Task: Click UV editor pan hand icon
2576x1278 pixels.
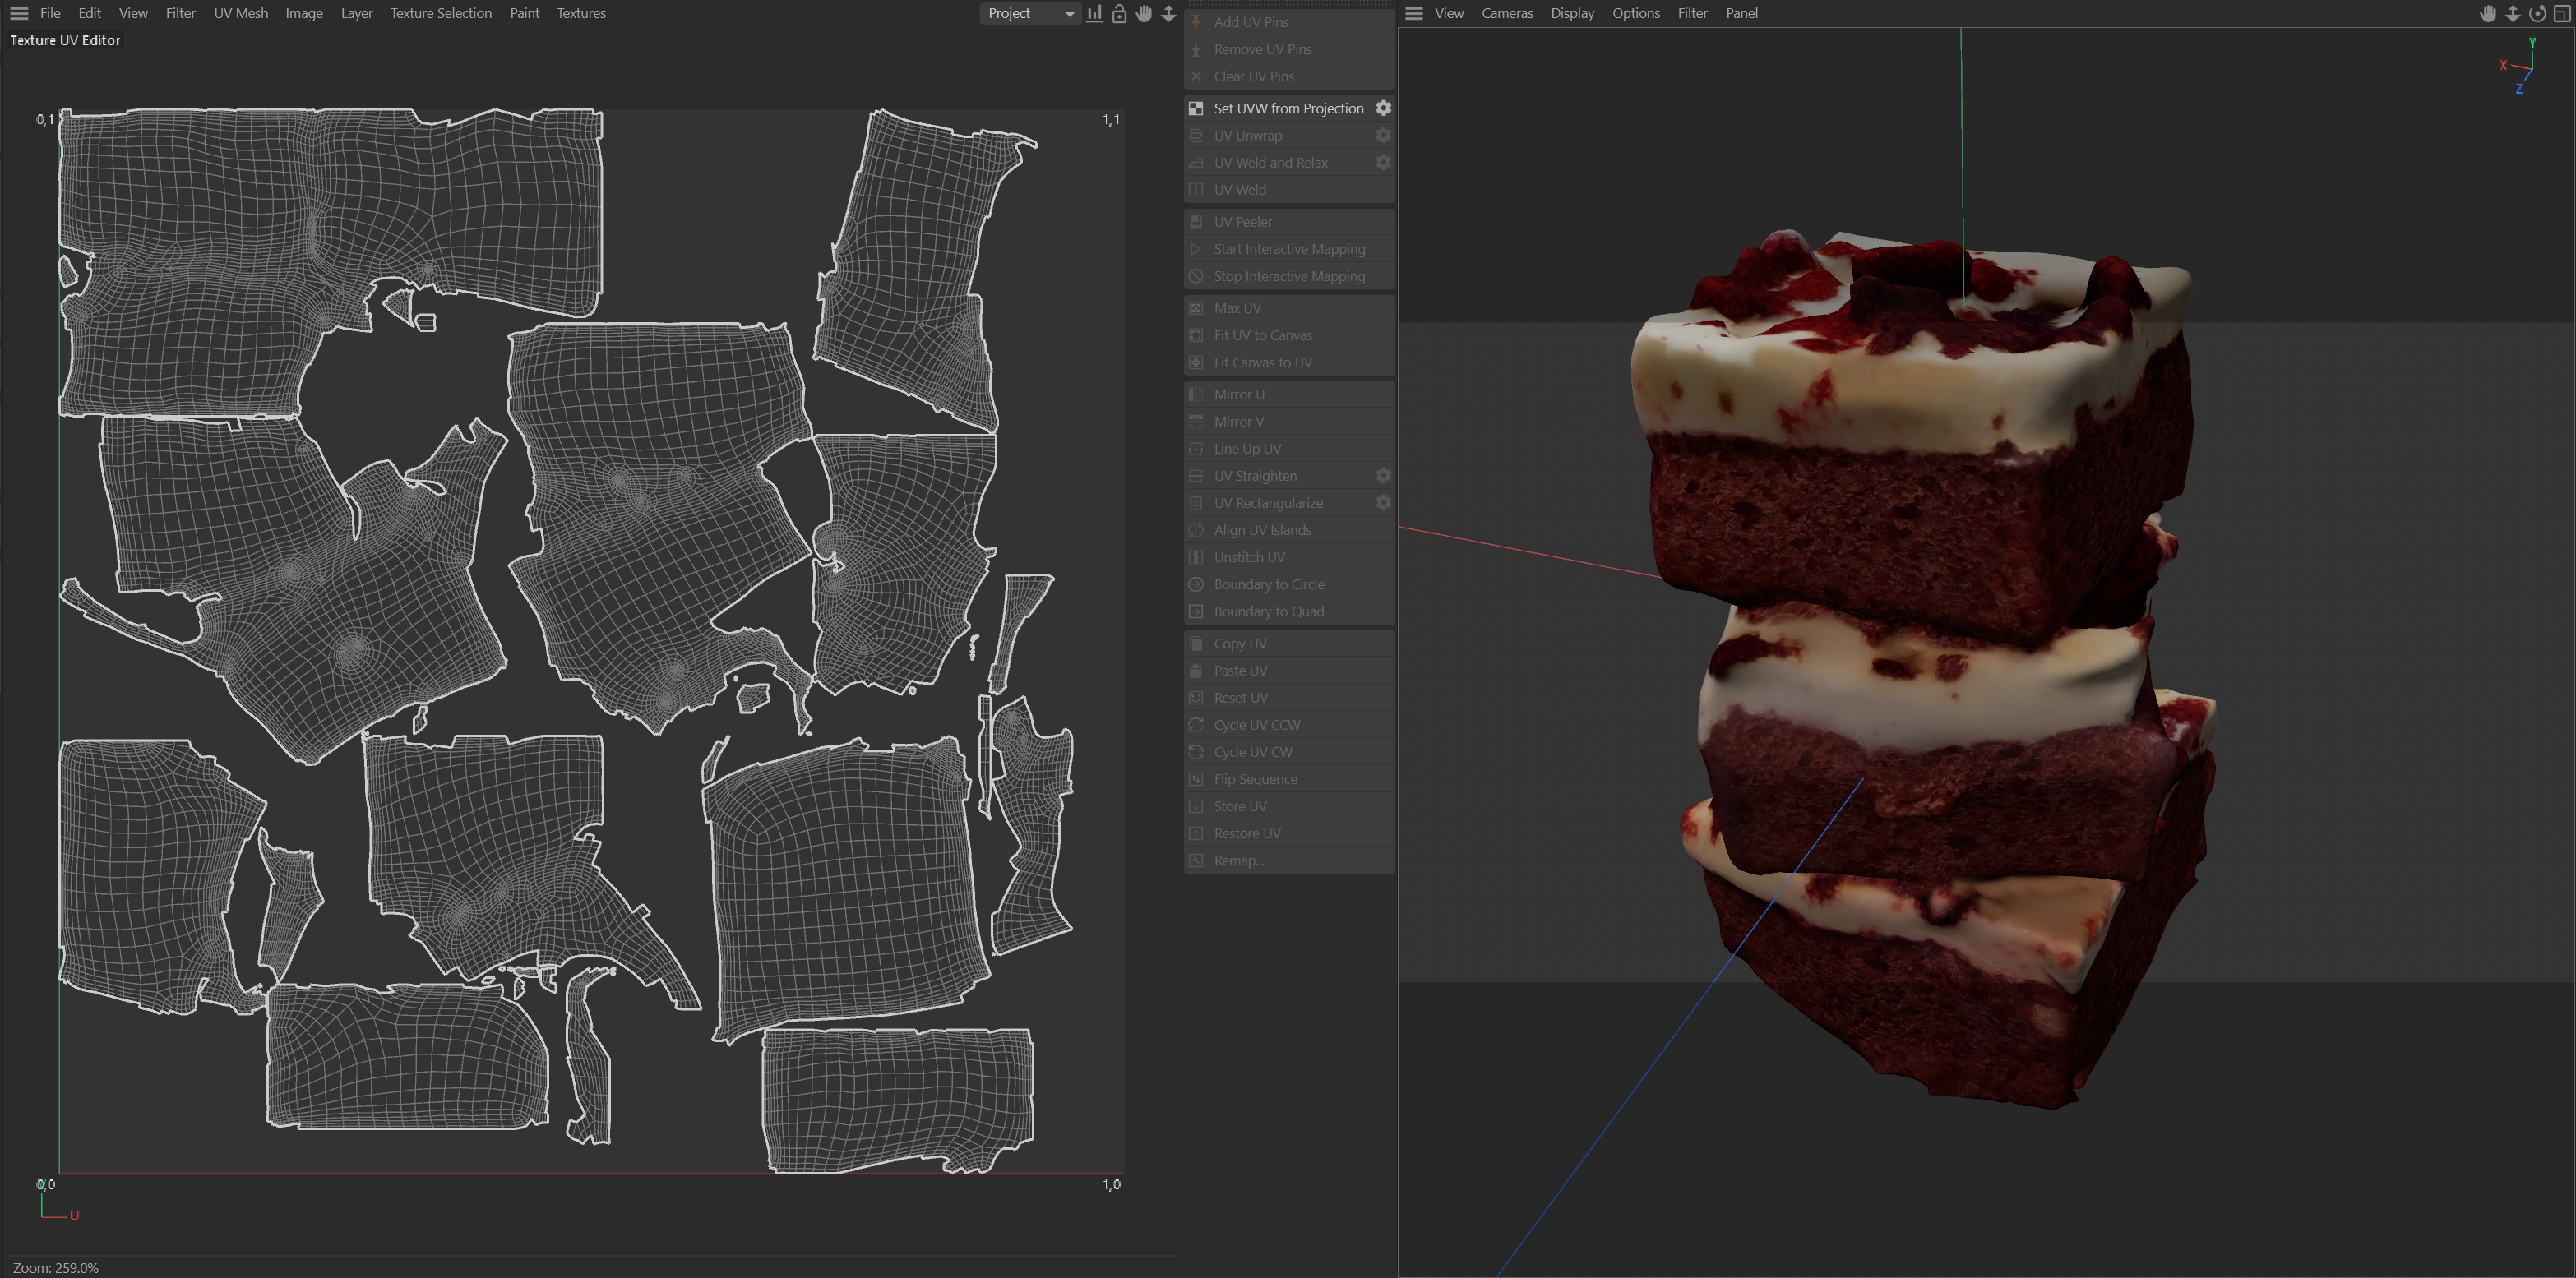Action: (1144, 13)
